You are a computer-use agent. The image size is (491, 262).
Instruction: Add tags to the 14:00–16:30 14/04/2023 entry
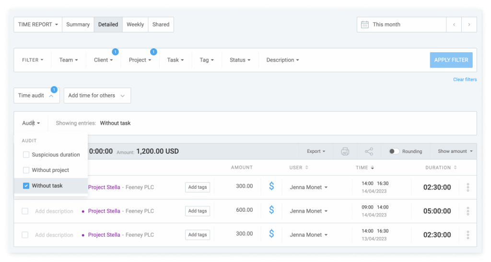coord(198,187)
